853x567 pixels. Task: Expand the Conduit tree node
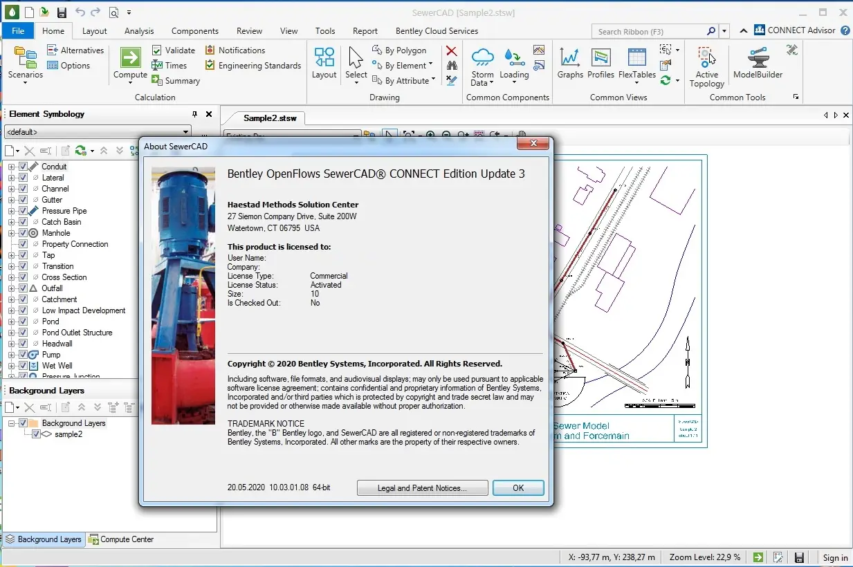coord(11,167)
